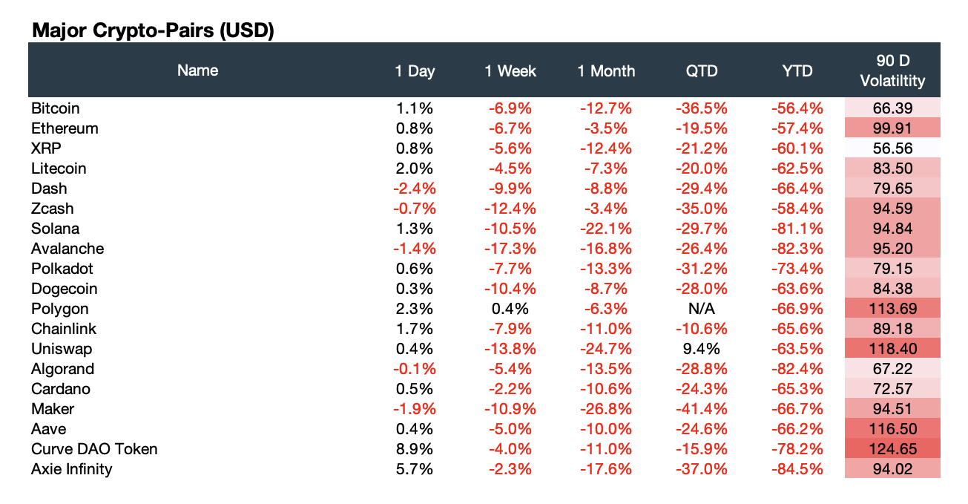Click the Name column header
The height and width of the screenshot is (504, 968).
click(198, 71)
